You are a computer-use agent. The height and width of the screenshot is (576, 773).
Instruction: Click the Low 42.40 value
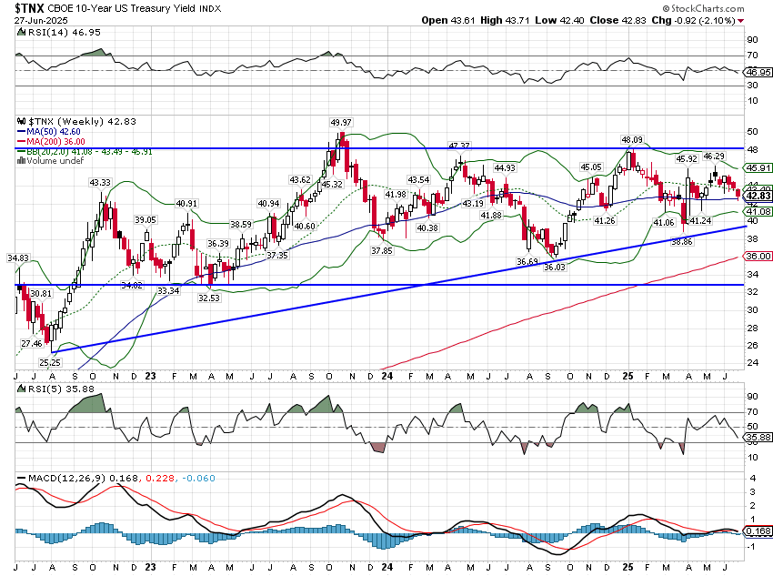click(559, 20)
